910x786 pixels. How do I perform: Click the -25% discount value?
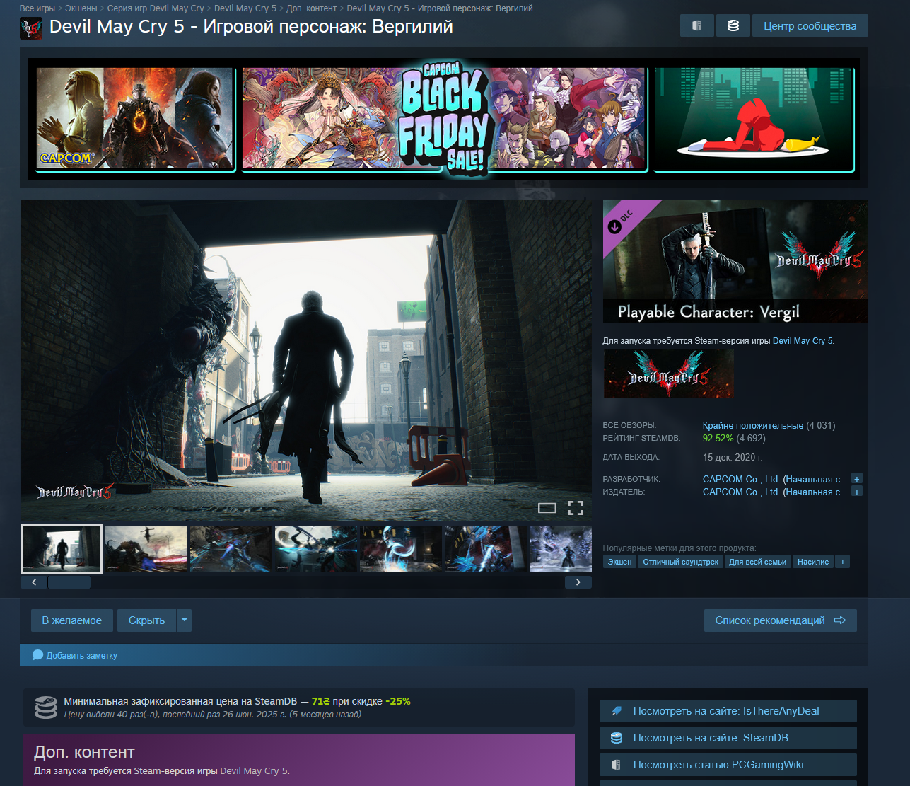tap(398, 701)
